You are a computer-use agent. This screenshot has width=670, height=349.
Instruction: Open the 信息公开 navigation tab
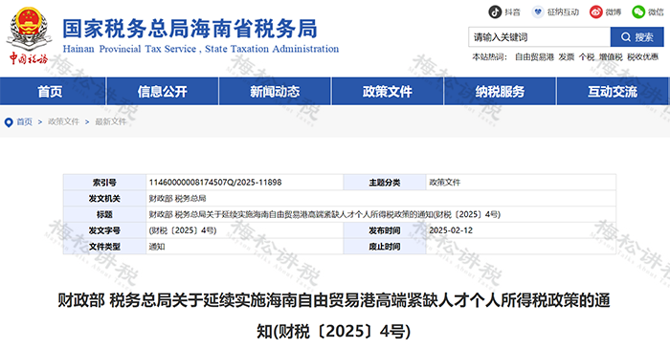click(163, 91)
